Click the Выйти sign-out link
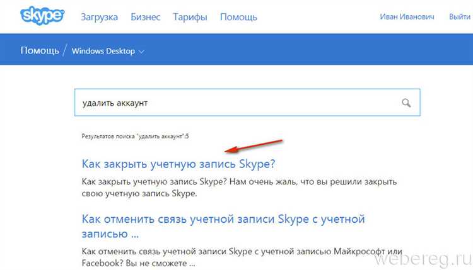 (460, 17)
